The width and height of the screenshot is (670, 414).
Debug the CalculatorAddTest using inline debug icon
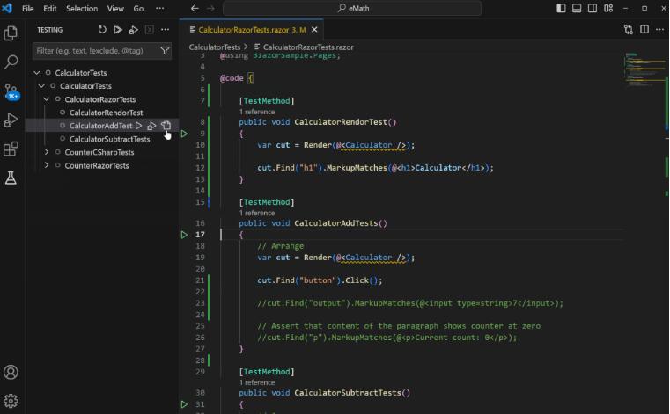click(151, 126)
